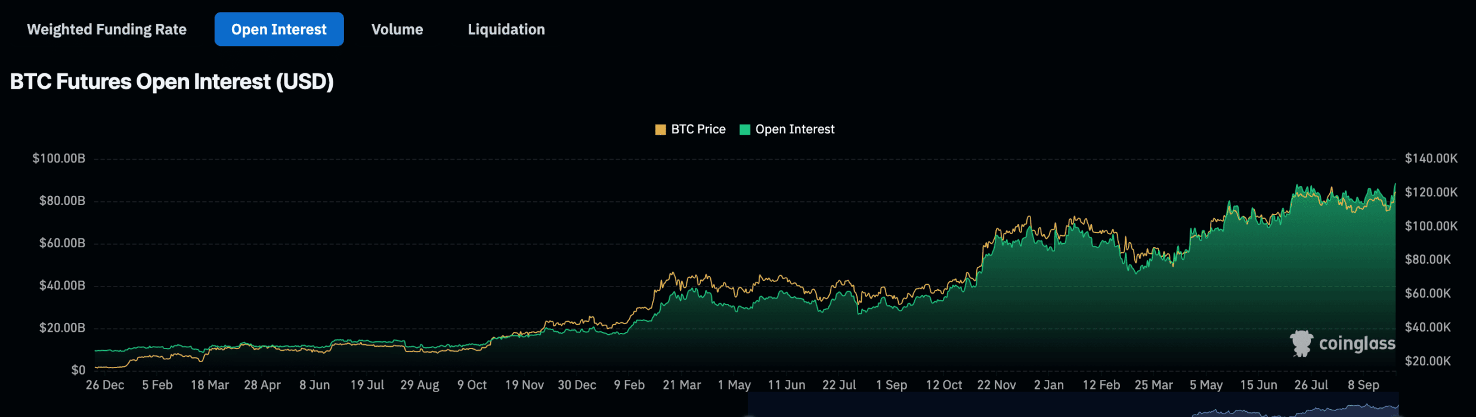Viewport: 1476px width, 417px height.
Task: Click the $140.00K right axis price label
Action: [x=1431, y=158]
